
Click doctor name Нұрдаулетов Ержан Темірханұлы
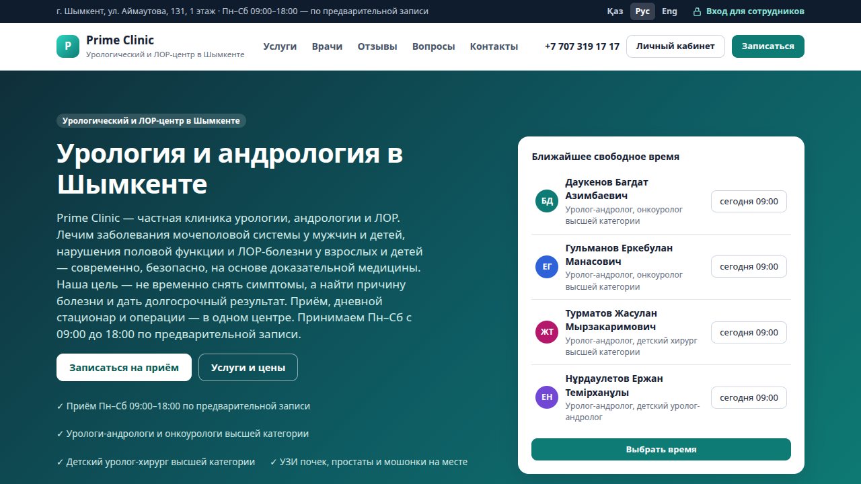click(x=614, y=385)
